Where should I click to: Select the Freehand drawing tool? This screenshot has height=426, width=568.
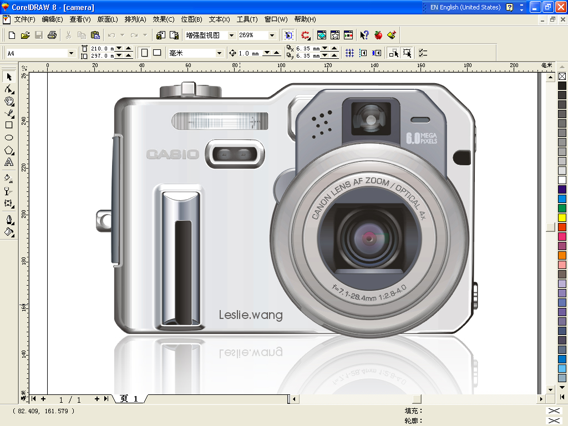9,113
